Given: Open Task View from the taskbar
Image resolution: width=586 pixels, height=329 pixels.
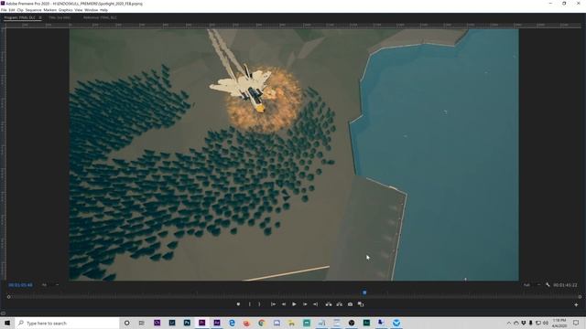Looking at the screenshot, I should (141, 323).
